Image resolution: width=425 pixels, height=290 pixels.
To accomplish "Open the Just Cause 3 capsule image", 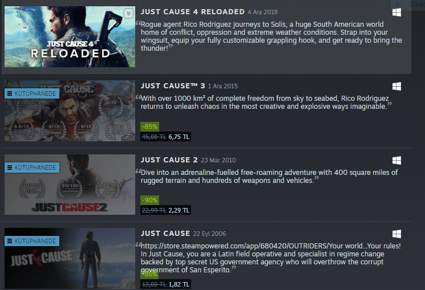I will tap(70, 111).
